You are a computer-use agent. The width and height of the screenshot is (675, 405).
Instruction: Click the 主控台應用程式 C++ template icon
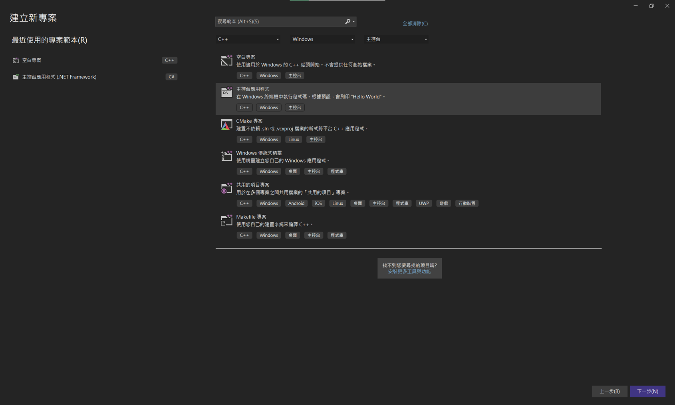(x=226, y=92)
